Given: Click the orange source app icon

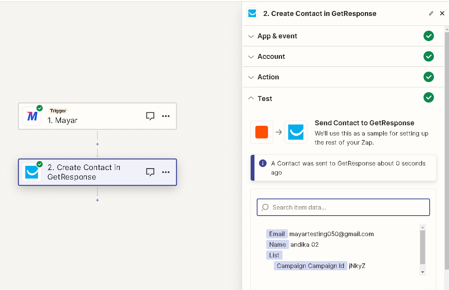Looking at the screenshot, I should click(261, 132).
